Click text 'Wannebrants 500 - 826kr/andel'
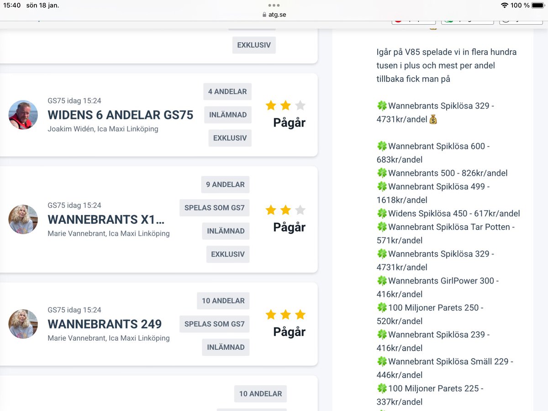 coord(448,173)
